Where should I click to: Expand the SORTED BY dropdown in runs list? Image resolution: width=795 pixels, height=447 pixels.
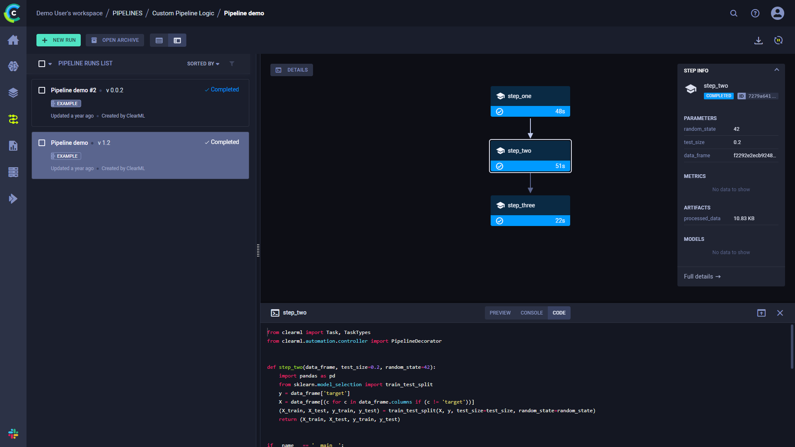tap(202, 63)
